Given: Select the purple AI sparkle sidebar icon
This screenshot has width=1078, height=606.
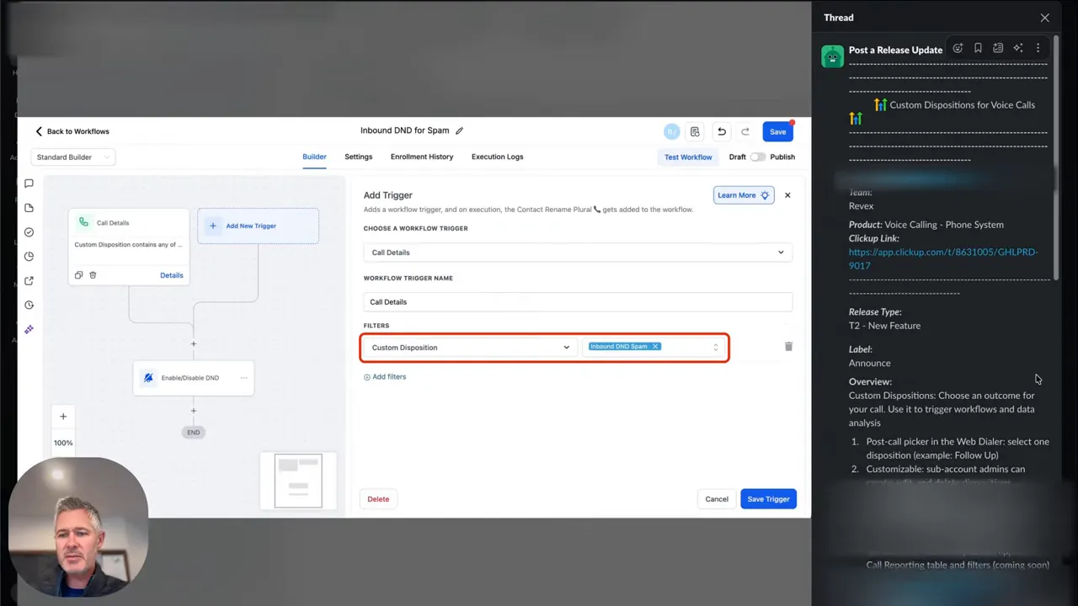Looking at the screenshot, I should click(29, 329).
